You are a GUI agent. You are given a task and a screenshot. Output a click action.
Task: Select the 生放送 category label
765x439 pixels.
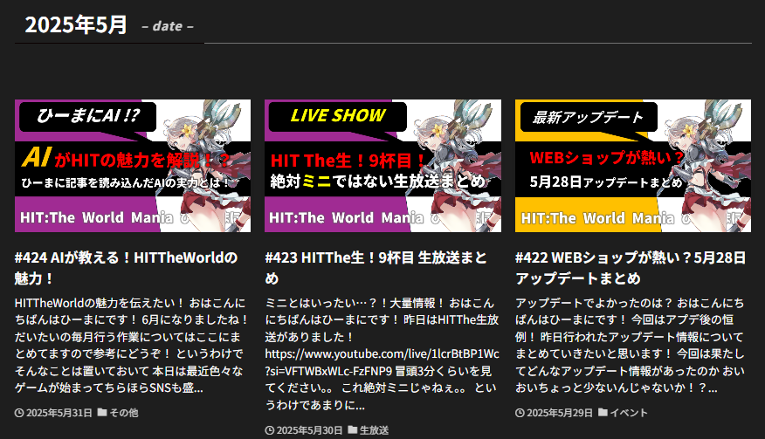click(x=374, y=430)
